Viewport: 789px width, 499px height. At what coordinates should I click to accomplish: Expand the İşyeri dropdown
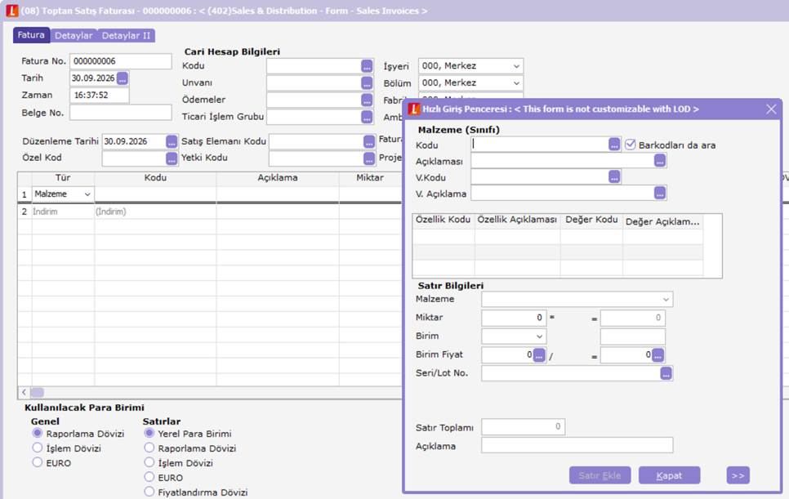point(516,66)
